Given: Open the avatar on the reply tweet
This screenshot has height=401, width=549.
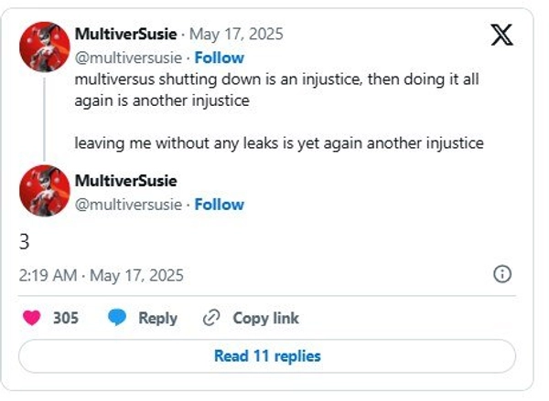Looking at the screenshot, I should [45, 190].
